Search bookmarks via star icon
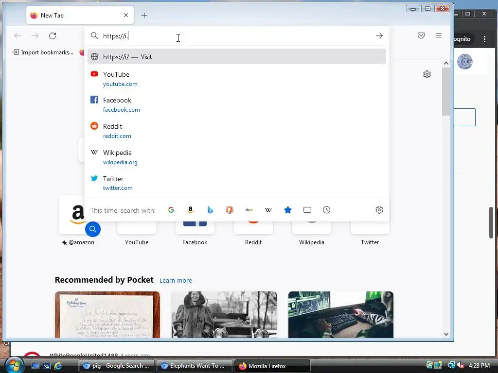Image resolution: width=498 pixels, height=373 pixels. click(288, 210)
